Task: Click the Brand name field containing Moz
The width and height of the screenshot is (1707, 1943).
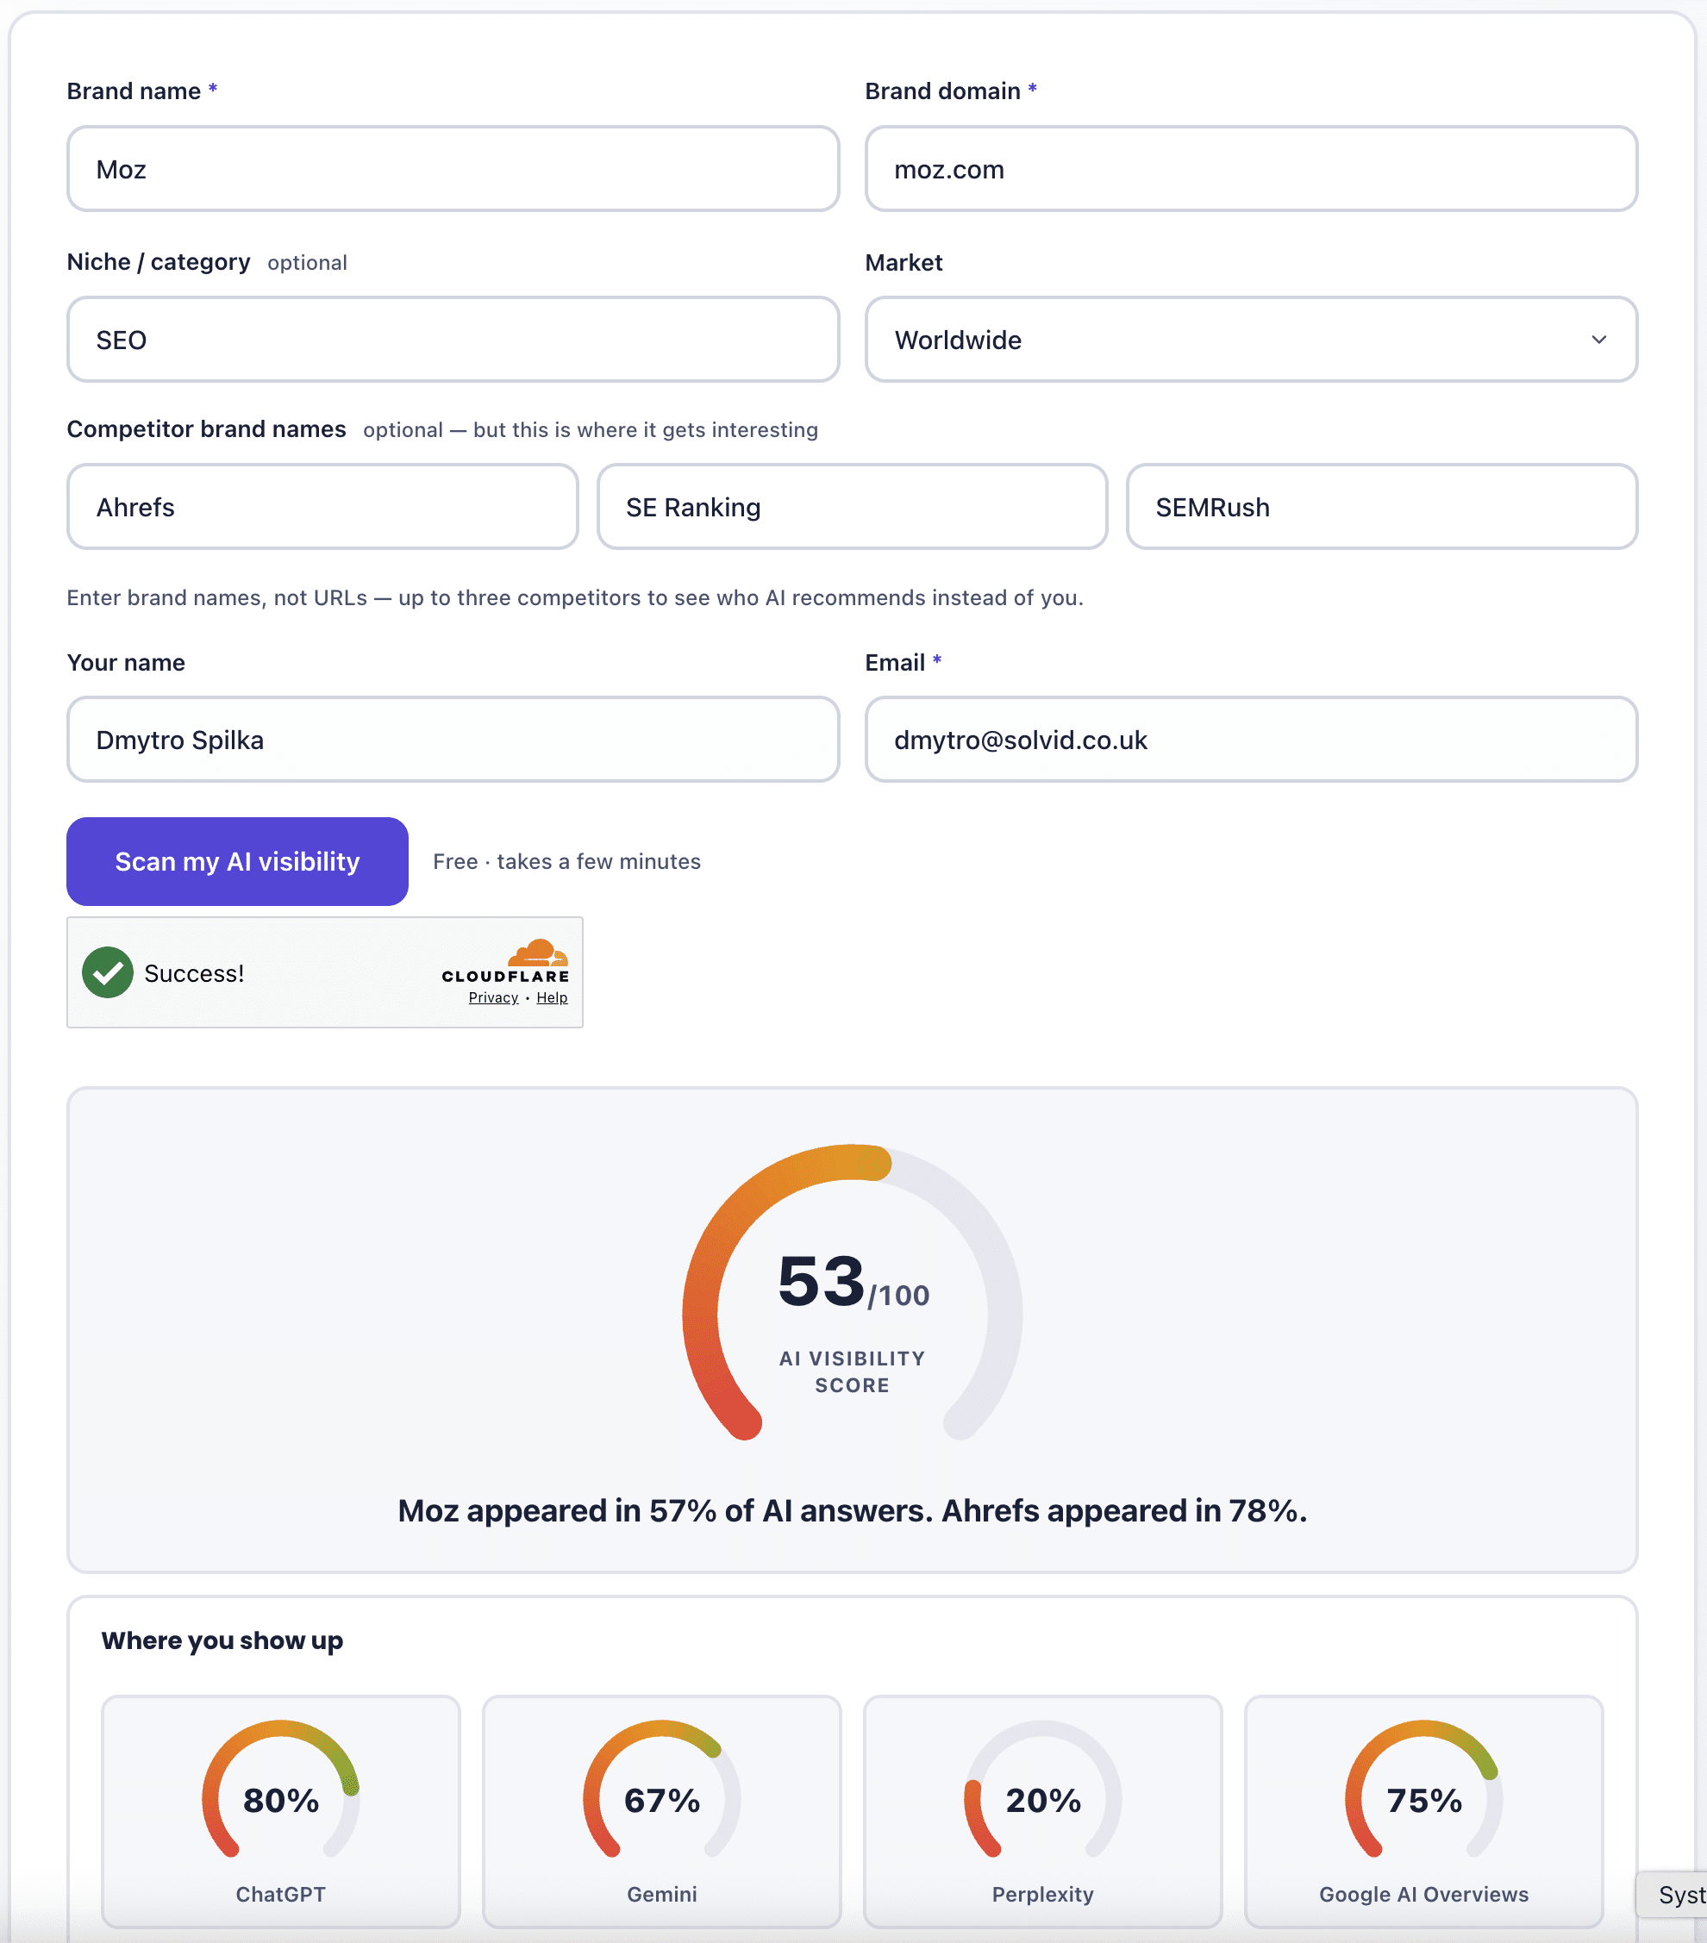Action: coord(453,169)
